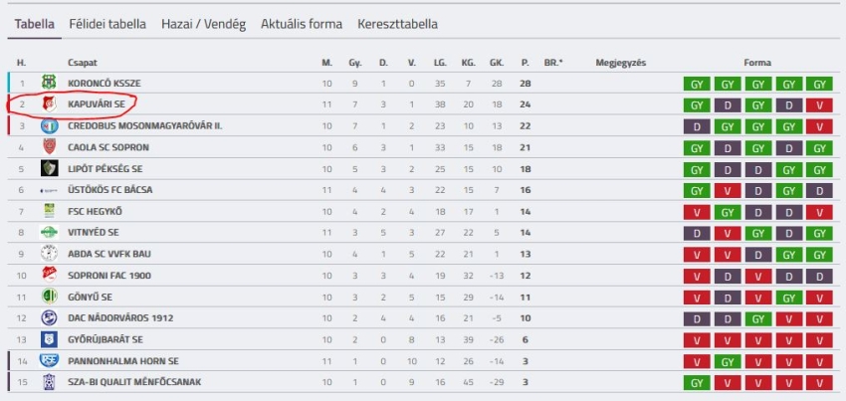Open the Üstökös FC Bácsa team link
The height and width of the screenshot is (401, 846).
click(110, 190)
